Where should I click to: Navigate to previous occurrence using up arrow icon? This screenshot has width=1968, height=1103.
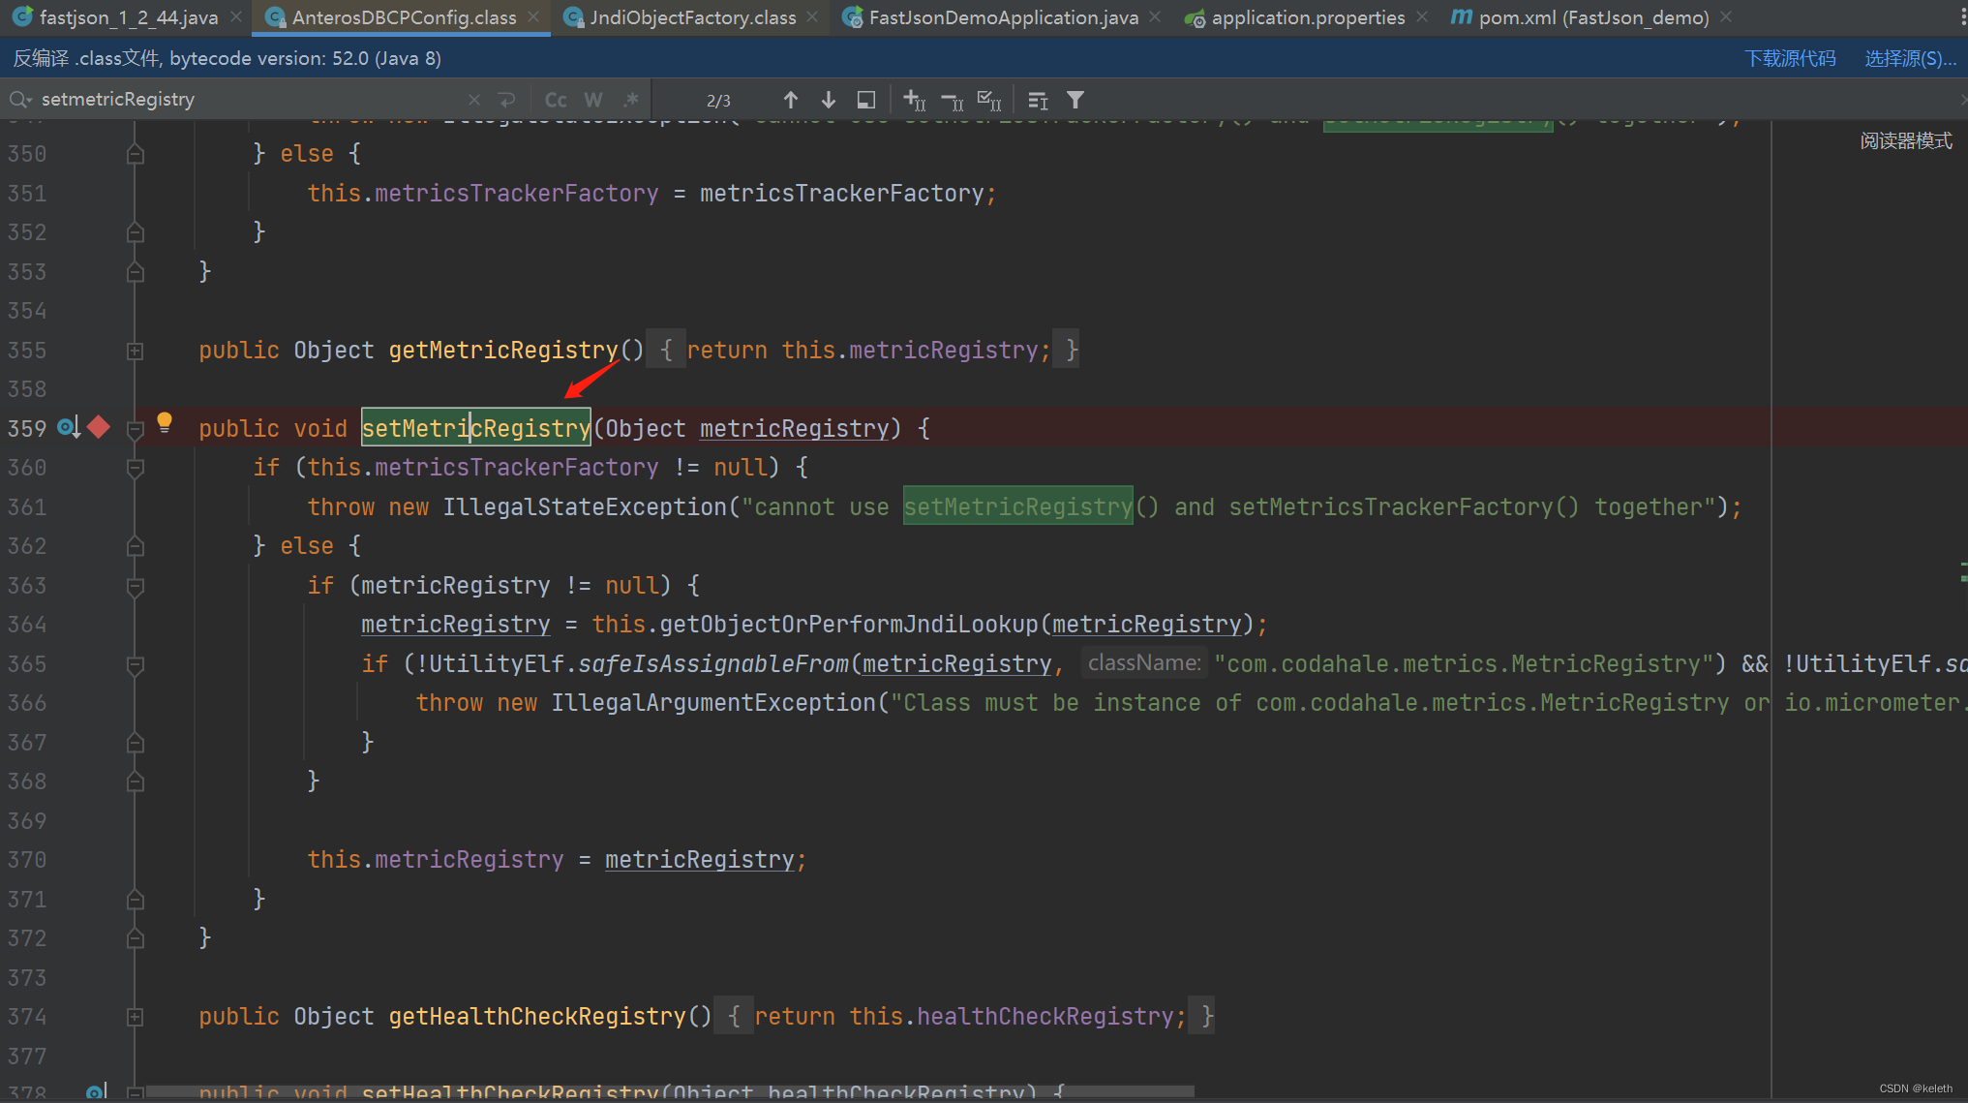791,99
